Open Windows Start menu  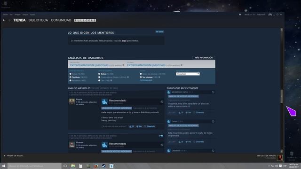4,166
